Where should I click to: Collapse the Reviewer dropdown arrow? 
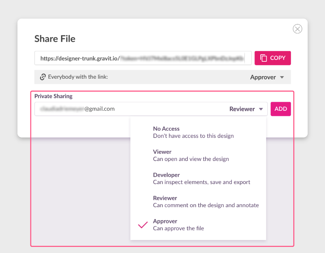(261, 109)
